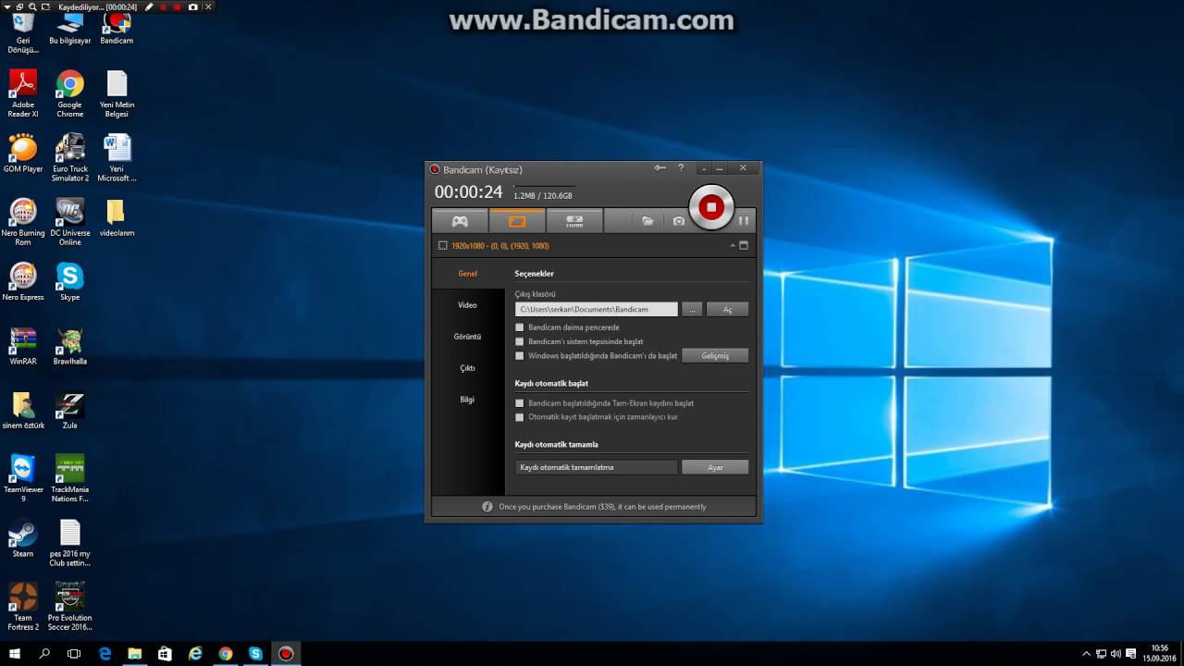Open Microsoft Edge from taskbar
1184x666 pixels.
(105, 653)
